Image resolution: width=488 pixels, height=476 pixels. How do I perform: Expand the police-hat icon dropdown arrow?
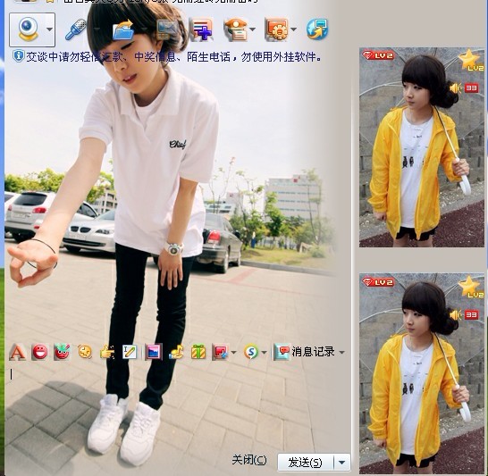pyautogui.click(x=252, y=29)
